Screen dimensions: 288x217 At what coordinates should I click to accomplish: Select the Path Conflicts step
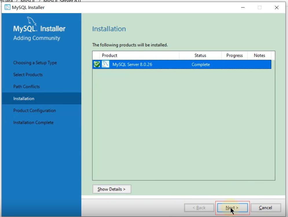[x=26, y=86]
